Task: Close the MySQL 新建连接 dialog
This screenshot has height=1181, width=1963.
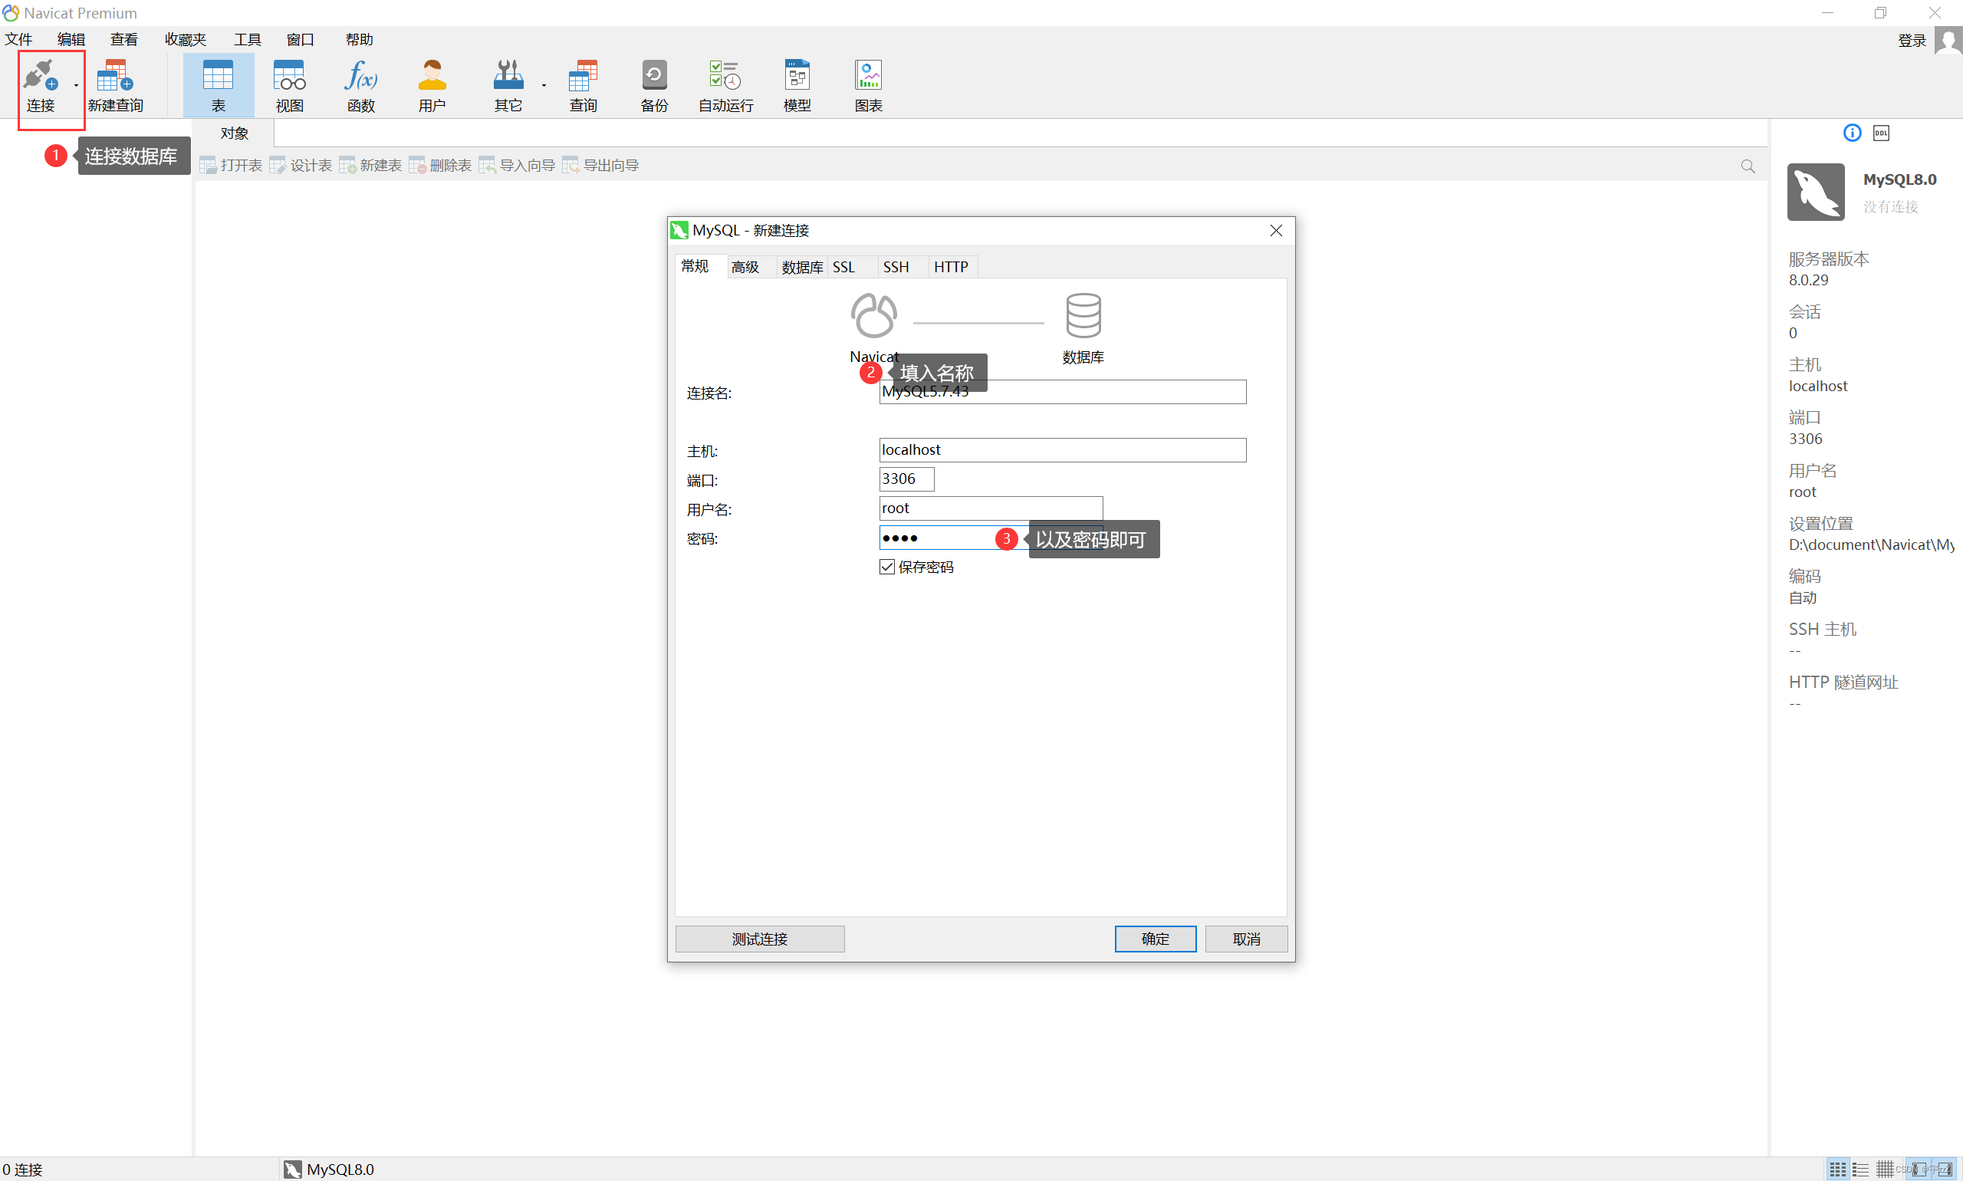Action: coord(1275,230)
